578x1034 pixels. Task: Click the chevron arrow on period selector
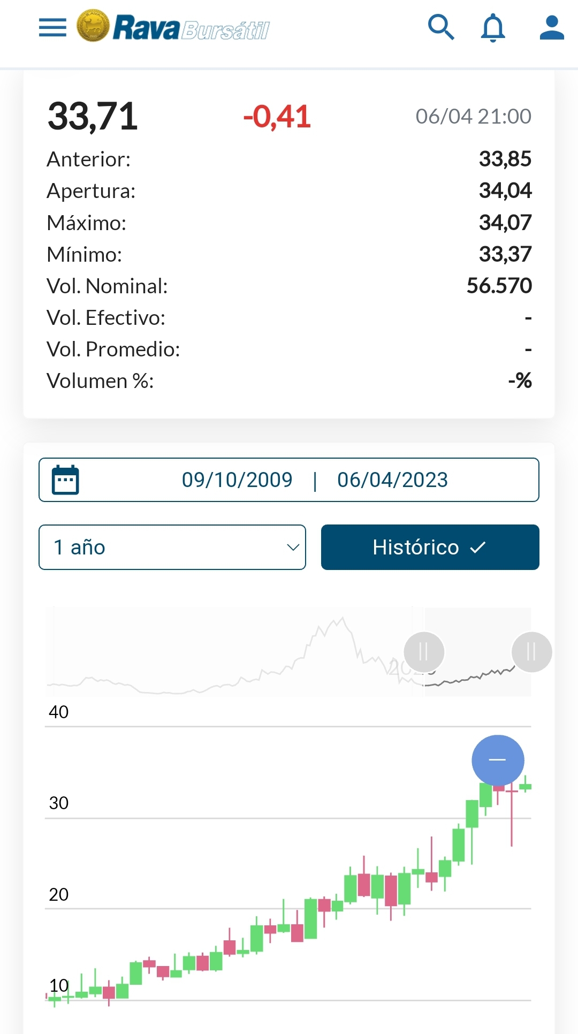pyautogui.click(x=293, y=547)
